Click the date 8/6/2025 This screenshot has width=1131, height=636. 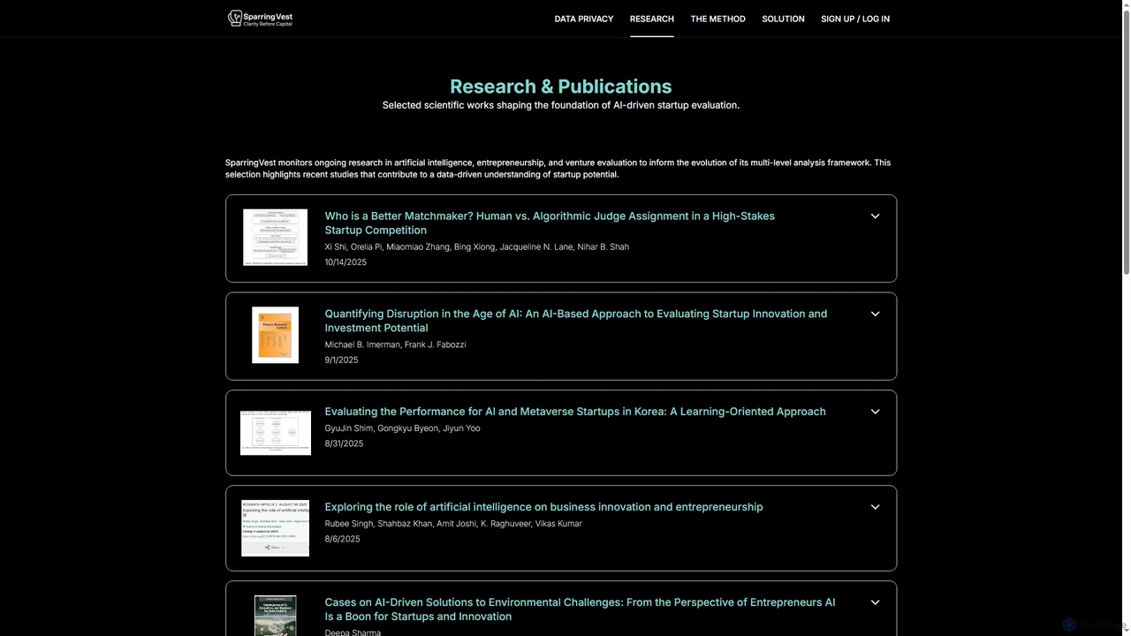point(342,539)
